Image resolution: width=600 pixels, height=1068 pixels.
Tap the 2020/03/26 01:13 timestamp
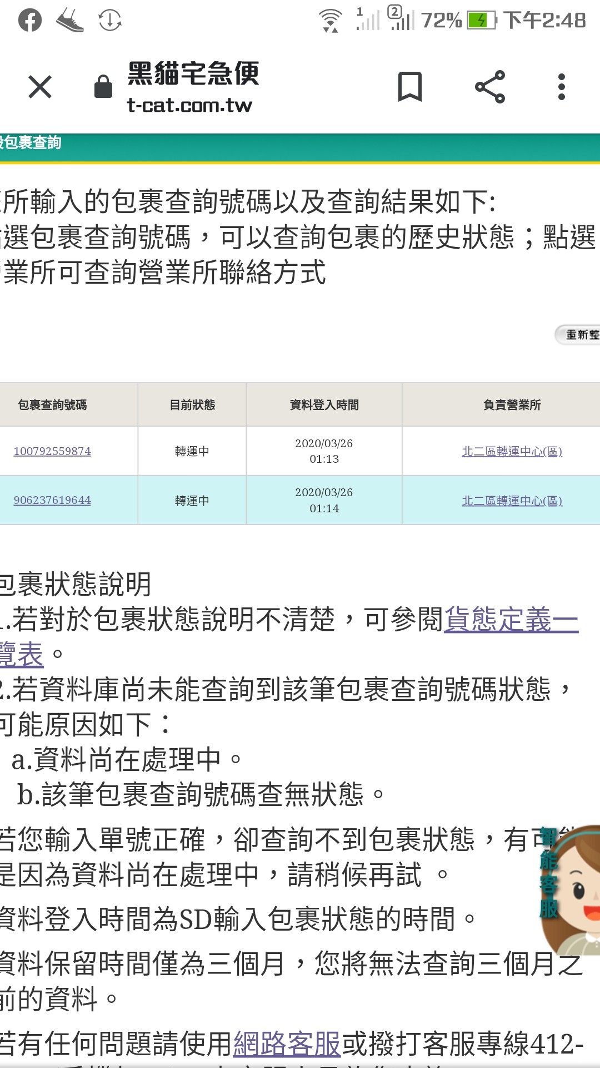tap(324, 451)
